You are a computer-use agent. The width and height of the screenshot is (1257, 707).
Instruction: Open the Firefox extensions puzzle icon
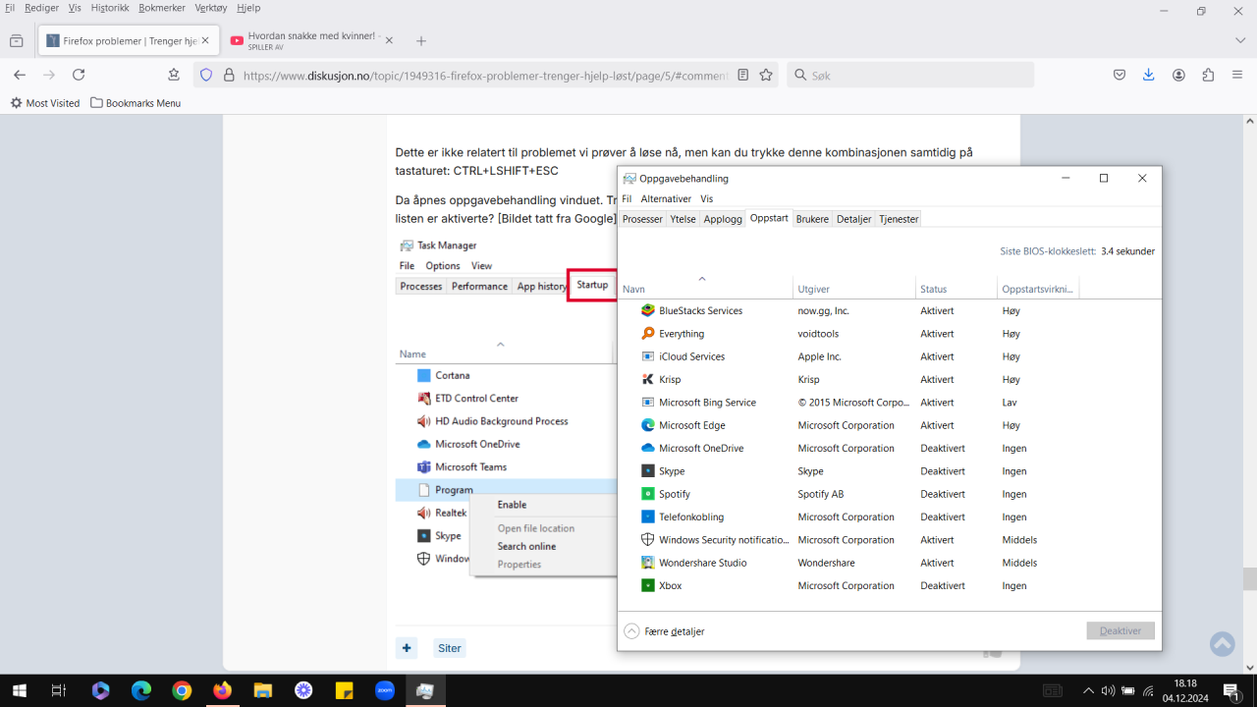coord(1208,75)
